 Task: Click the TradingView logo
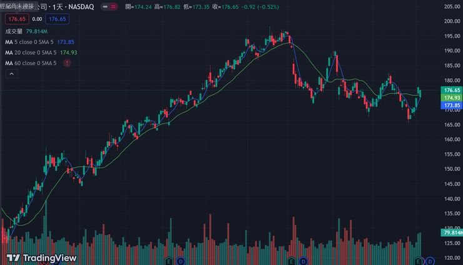41,258
